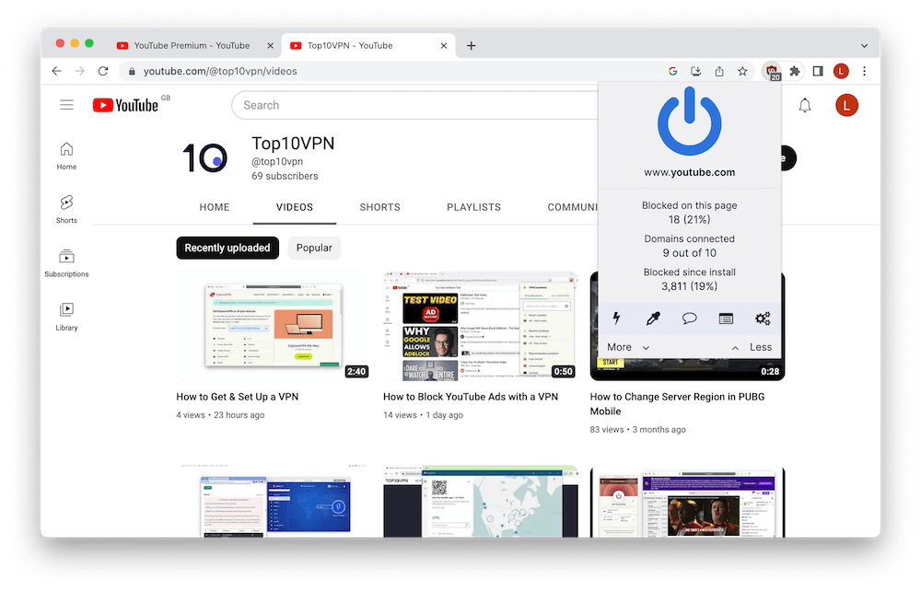Image resolution: width=921 pixels, height=591 pixels.
Task: Click Domains connected 9 out of 10
Action: [690, 246]
